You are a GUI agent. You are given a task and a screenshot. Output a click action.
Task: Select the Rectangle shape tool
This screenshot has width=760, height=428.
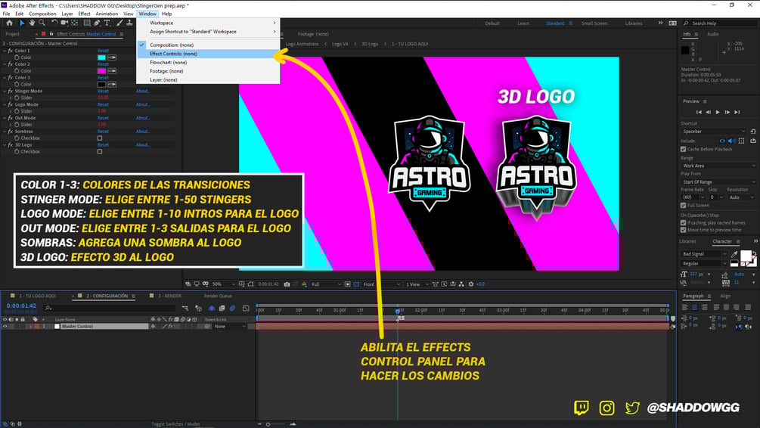tap(87, 23)
